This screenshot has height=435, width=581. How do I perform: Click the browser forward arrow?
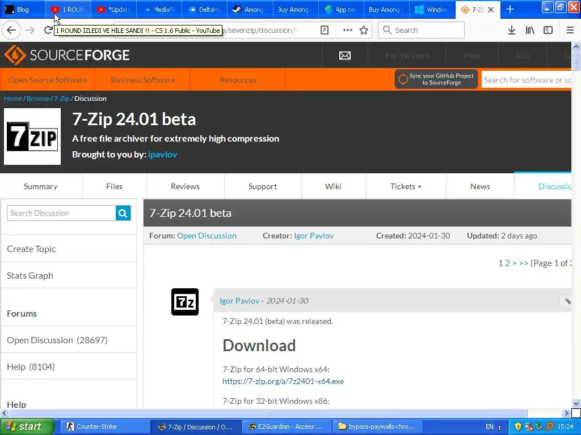pyautogui.click(x=31, y=30)
